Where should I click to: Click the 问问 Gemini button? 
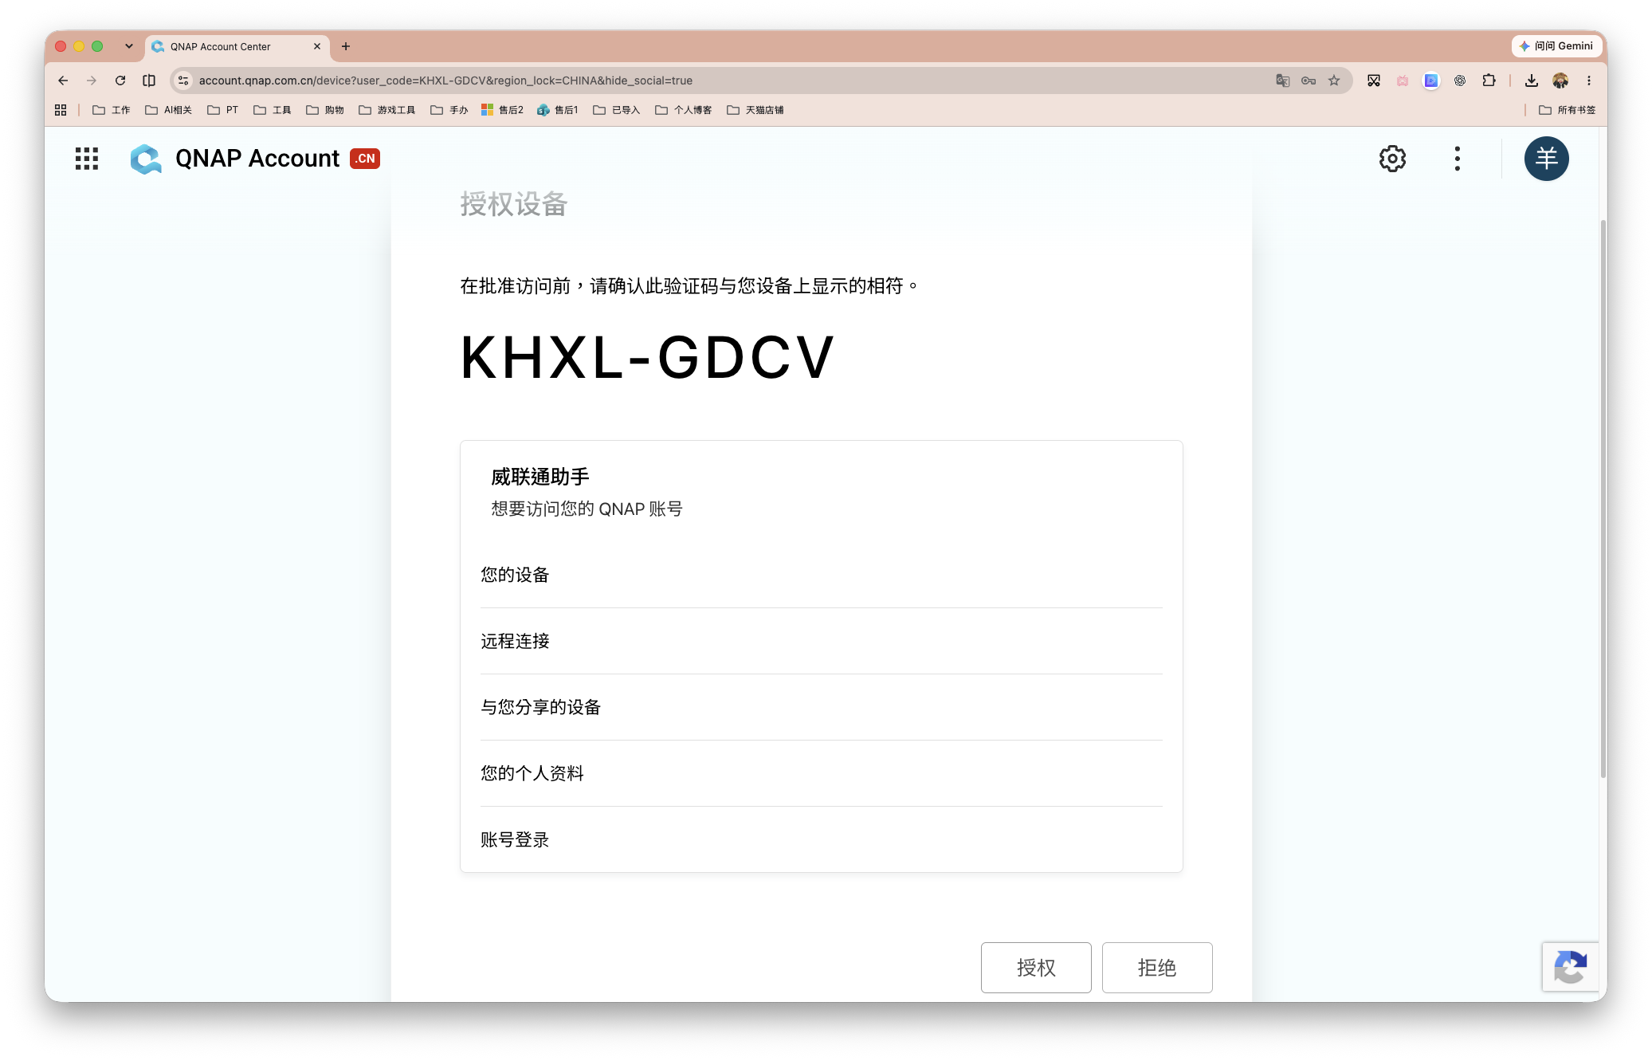1556,46
